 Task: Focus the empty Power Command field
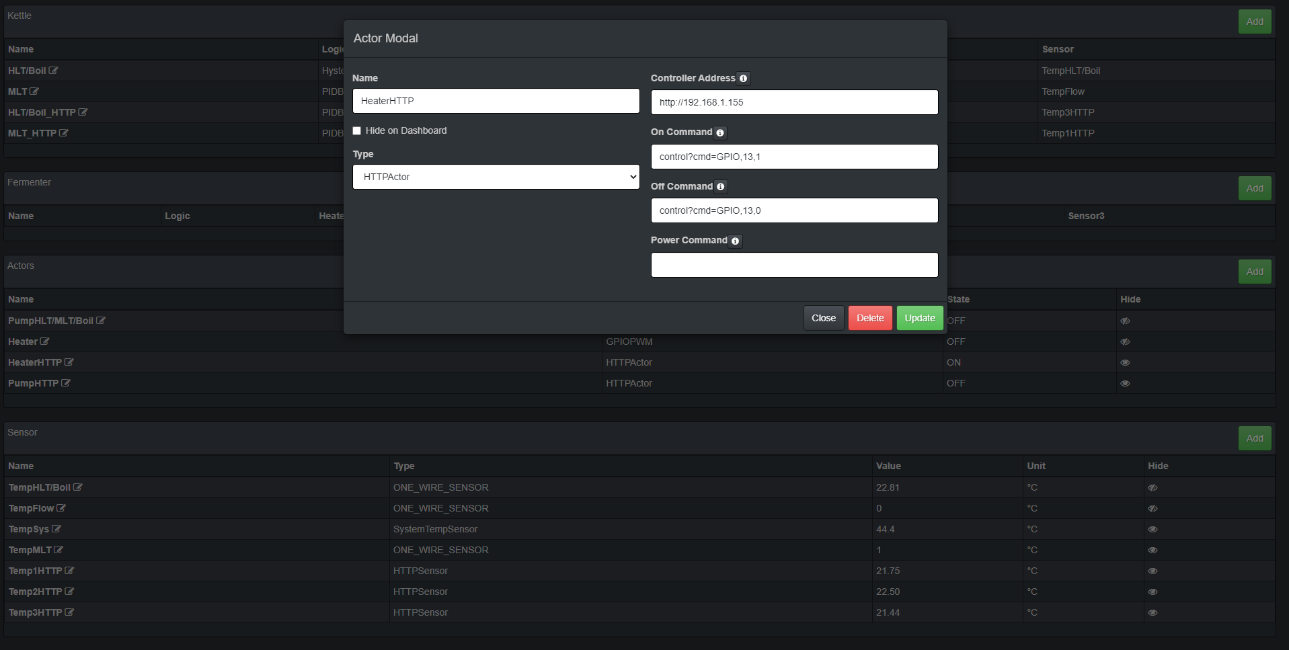click(x=794, y=265)
